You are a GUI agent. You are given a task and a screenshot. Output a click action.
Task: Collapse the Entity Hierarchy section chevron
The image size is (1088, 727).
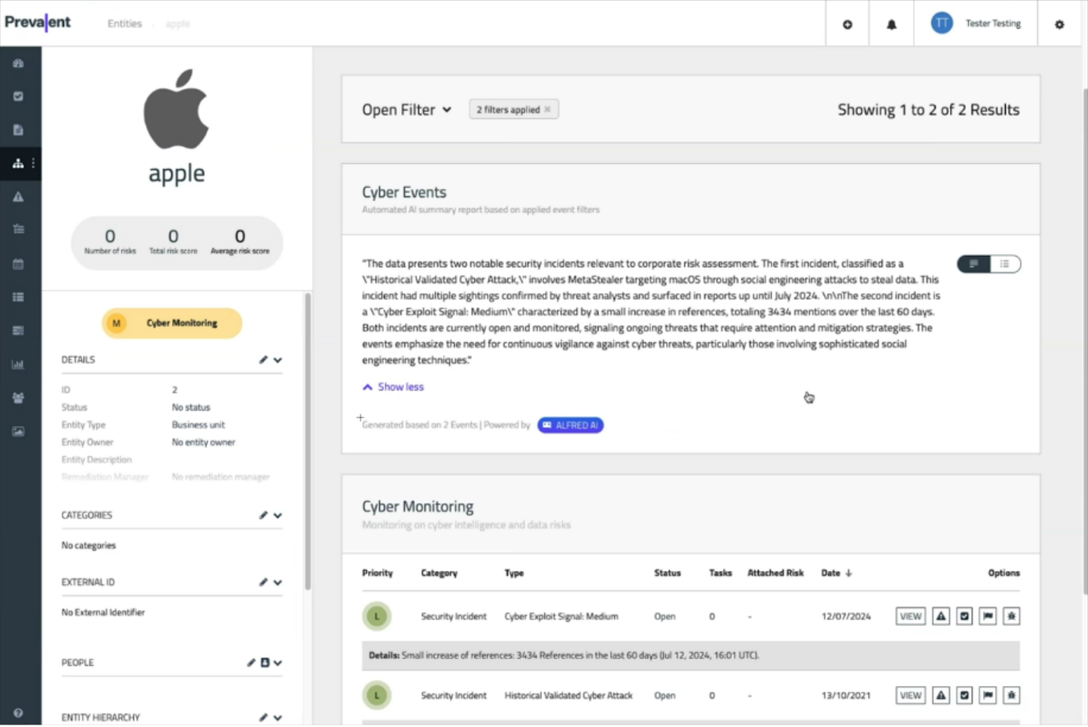(x=278, y=718)
